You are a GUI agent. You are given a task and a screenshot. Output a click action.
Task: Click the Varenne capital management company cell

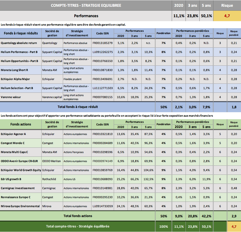[52, 97]
